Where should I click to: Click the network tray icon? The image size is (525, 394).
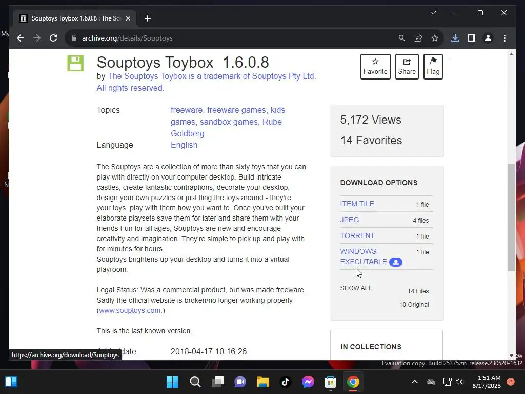447,382
